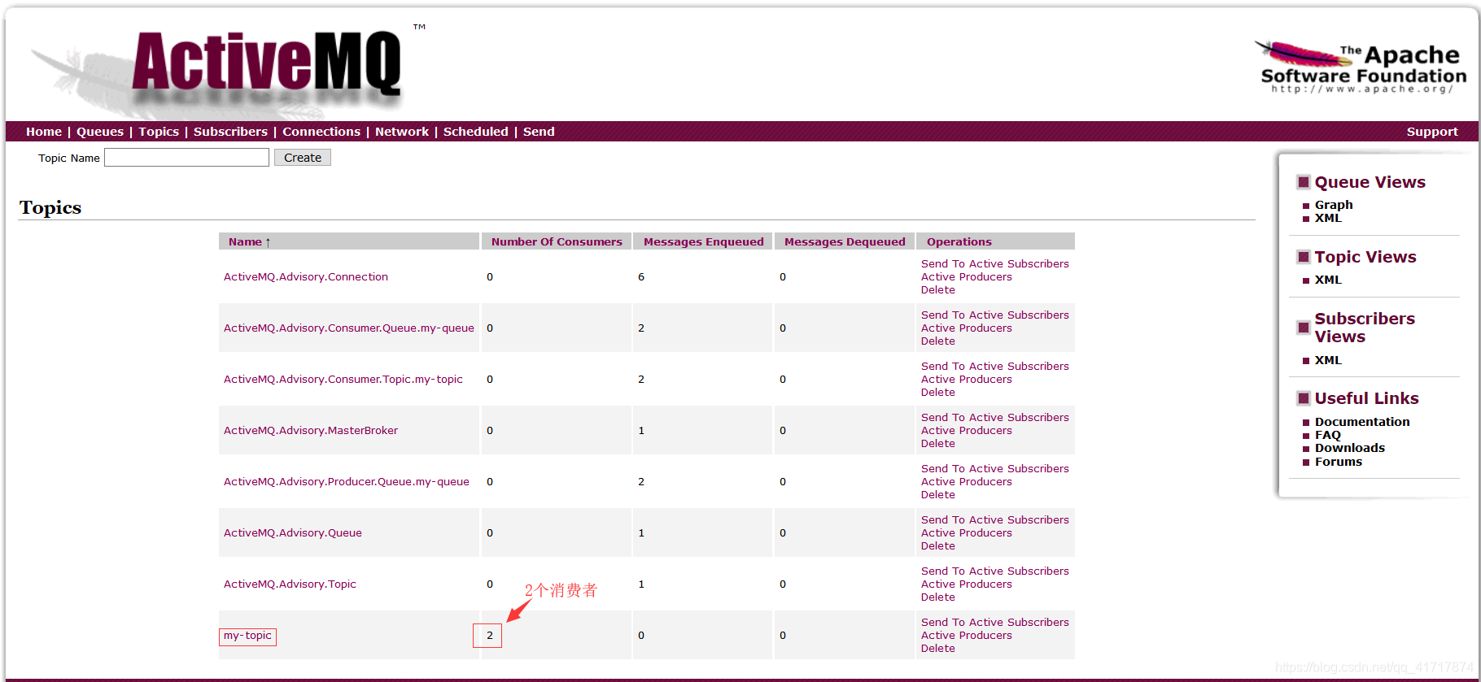View Active Producers for ActiveMQ.Advisory.Connection
Viewport: 1481px width, 682px height.
[x=967, y=277]
